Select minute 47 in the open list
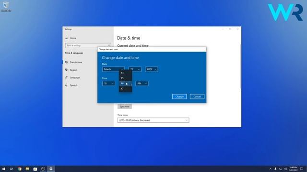This screenshot has height=172, width=307. 126,89
